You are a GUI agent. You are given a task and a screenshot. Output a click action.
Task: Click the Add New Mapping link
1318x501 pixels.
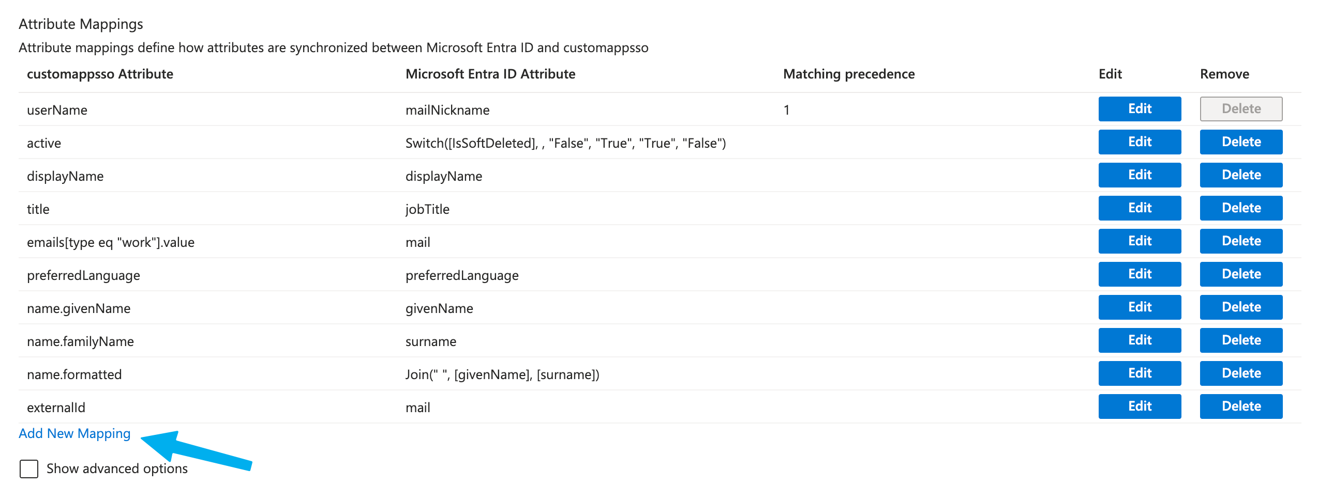(74, 433)
